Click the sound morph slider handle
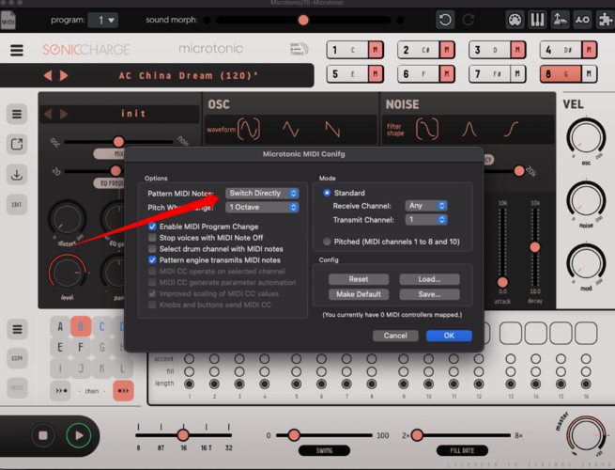Screen dimensions: 615x470 [303, 20]
